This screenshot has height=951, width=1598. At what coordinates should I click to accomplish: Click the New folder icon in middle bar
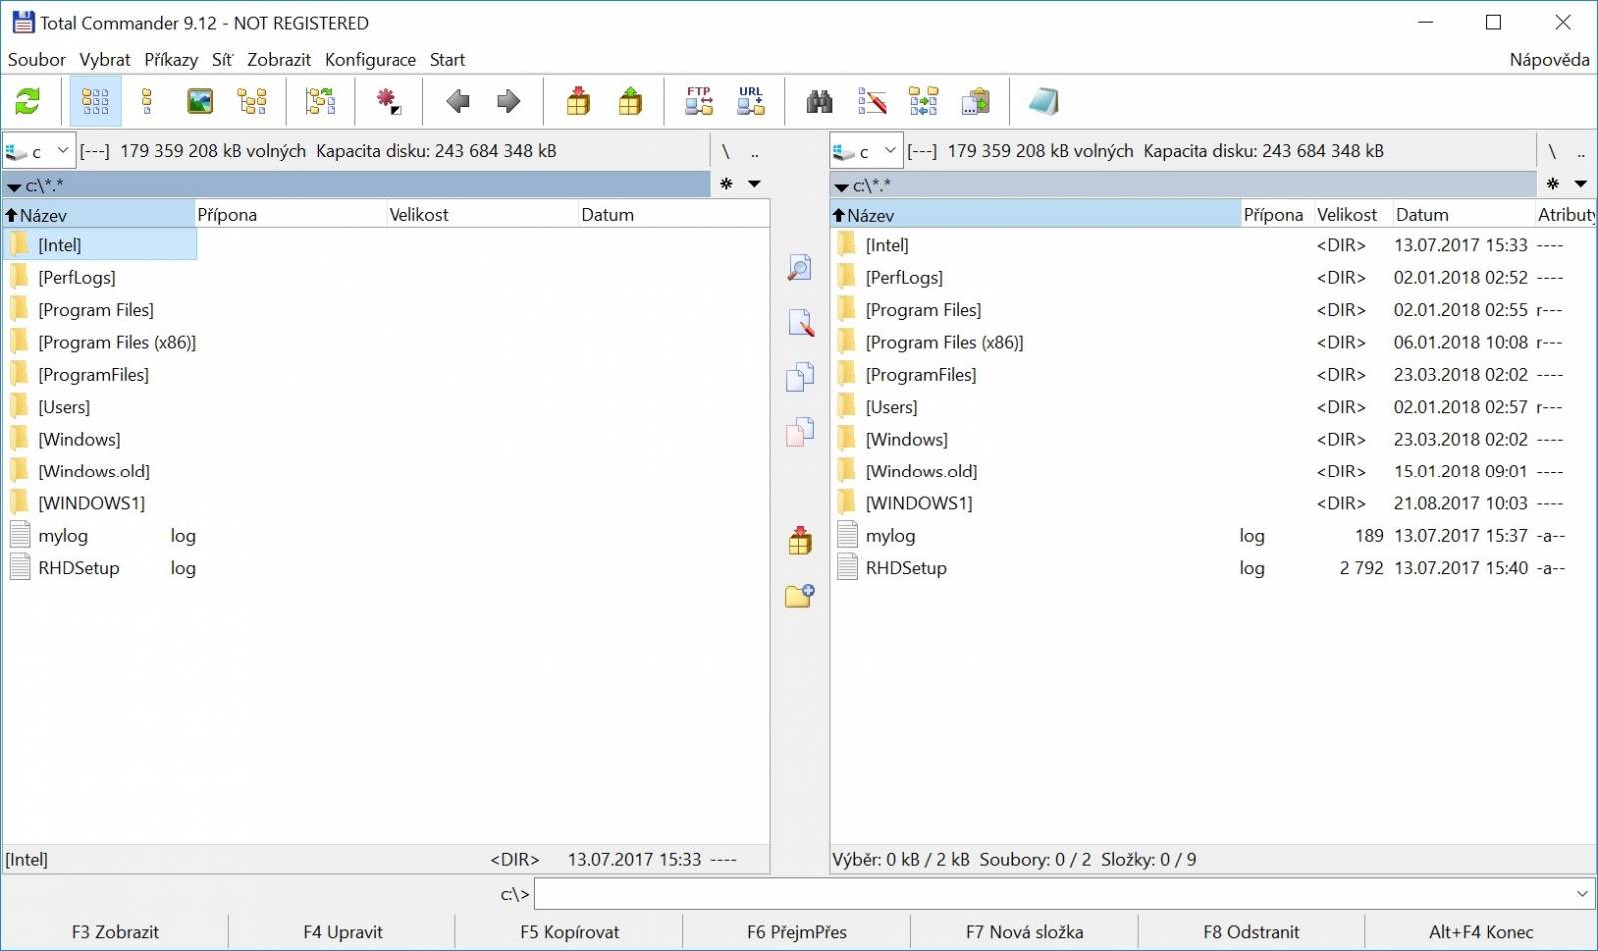(800, 595)
